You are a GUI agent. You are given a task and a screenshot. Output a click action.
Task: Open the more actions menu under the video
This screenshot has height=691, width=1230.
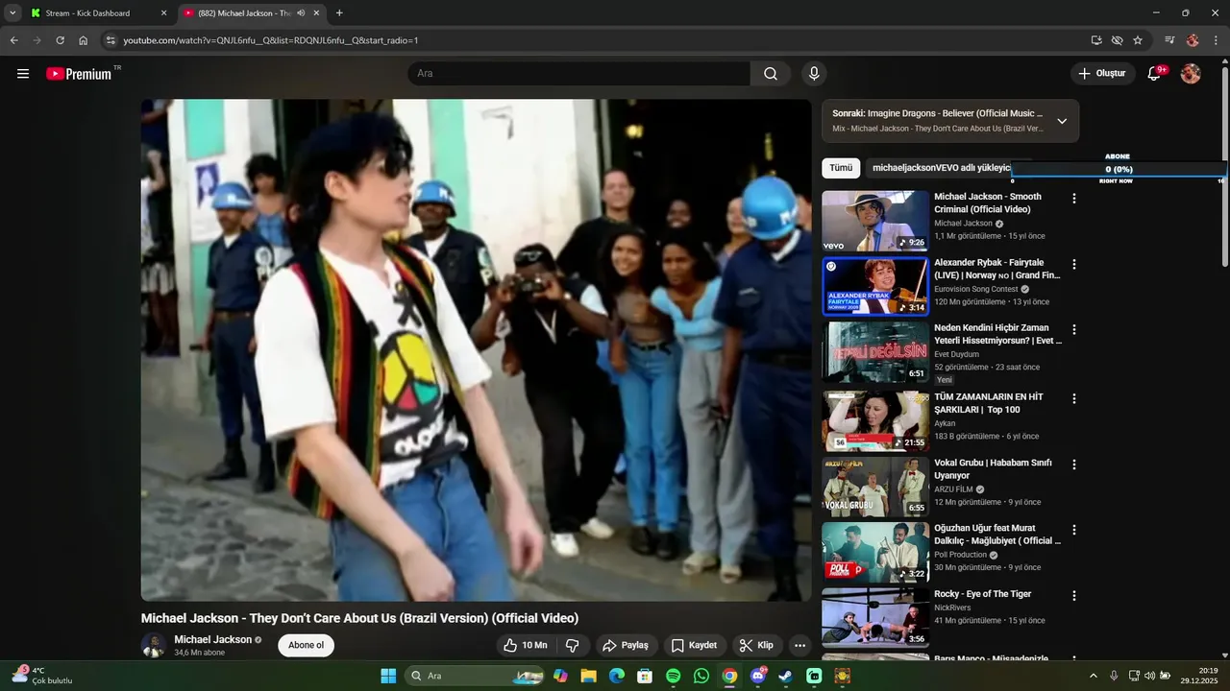799,645
